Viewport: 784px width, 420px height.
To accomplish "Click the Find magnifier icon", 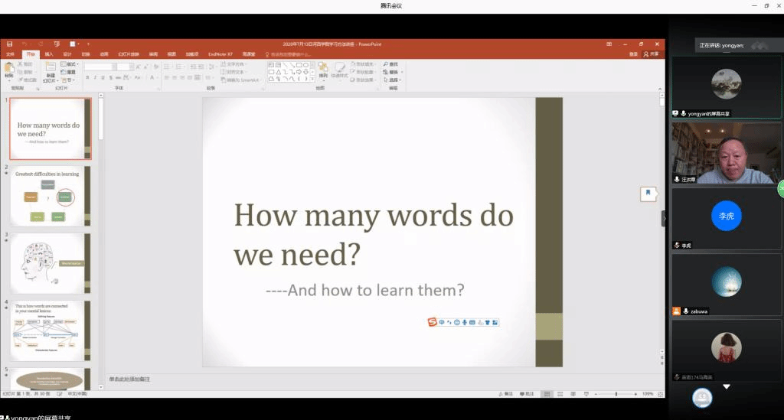I will pyautogui.click(x=387, y=64).
